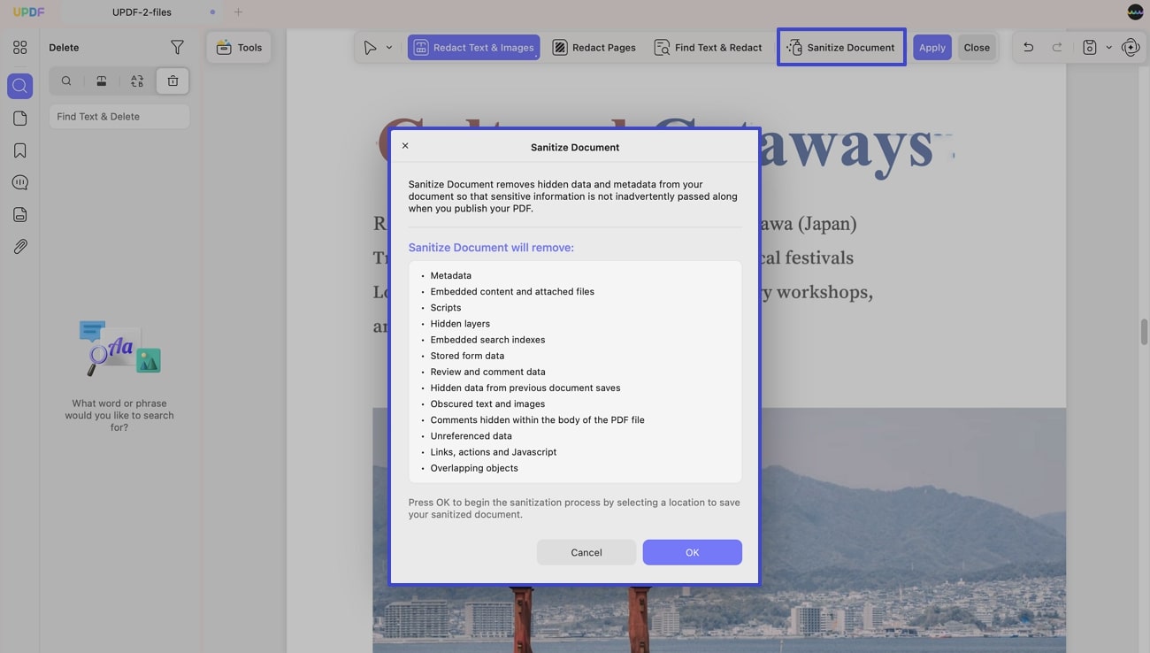Click the "Stored form data" item
Screen dimensions: 1150x653
(x=467, y=356)
